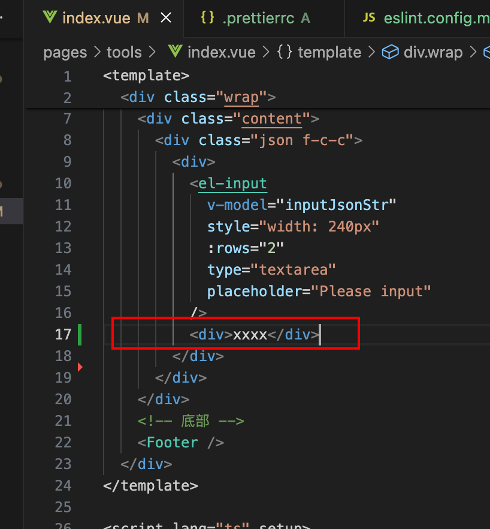Click the :rows="2" attribute line
The width and height of the screenshot is (490, 529).
(x=246, y=248)
